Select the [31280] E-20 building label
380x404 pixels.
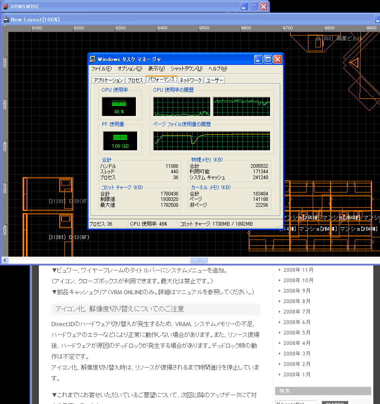pos(68,201)
